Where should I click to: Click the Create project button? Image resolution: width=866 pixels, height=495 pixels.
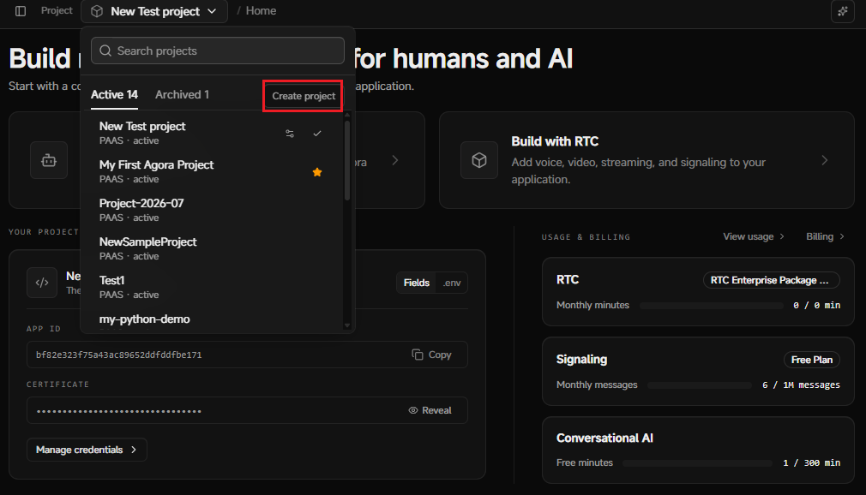click(x=304, y=96)
